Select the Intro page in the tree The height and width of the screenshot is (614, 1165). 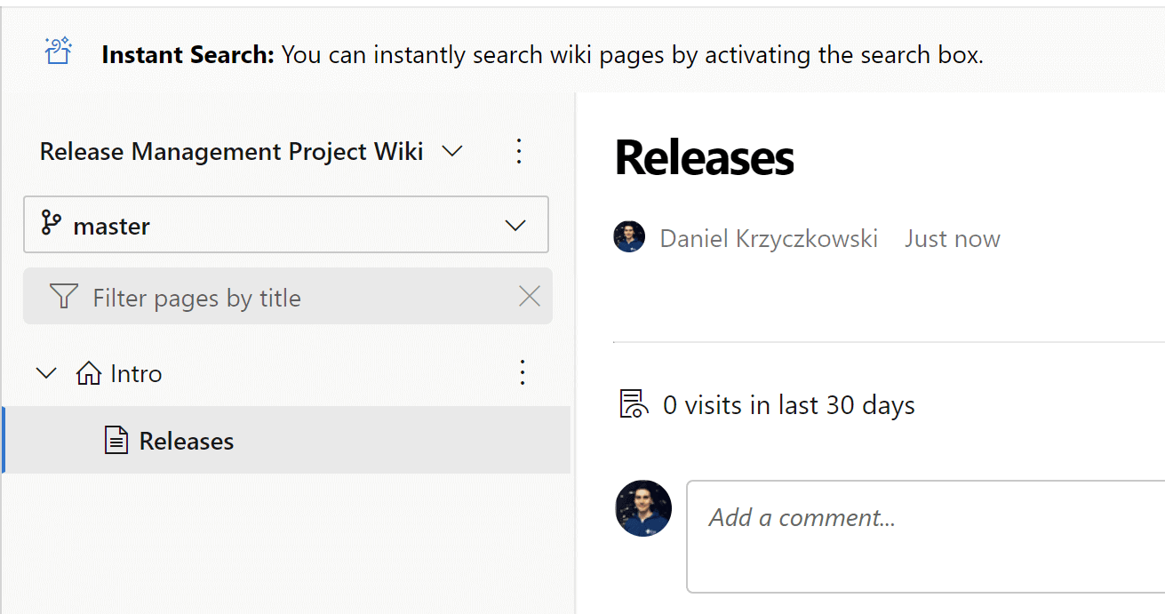coord(136,373)
